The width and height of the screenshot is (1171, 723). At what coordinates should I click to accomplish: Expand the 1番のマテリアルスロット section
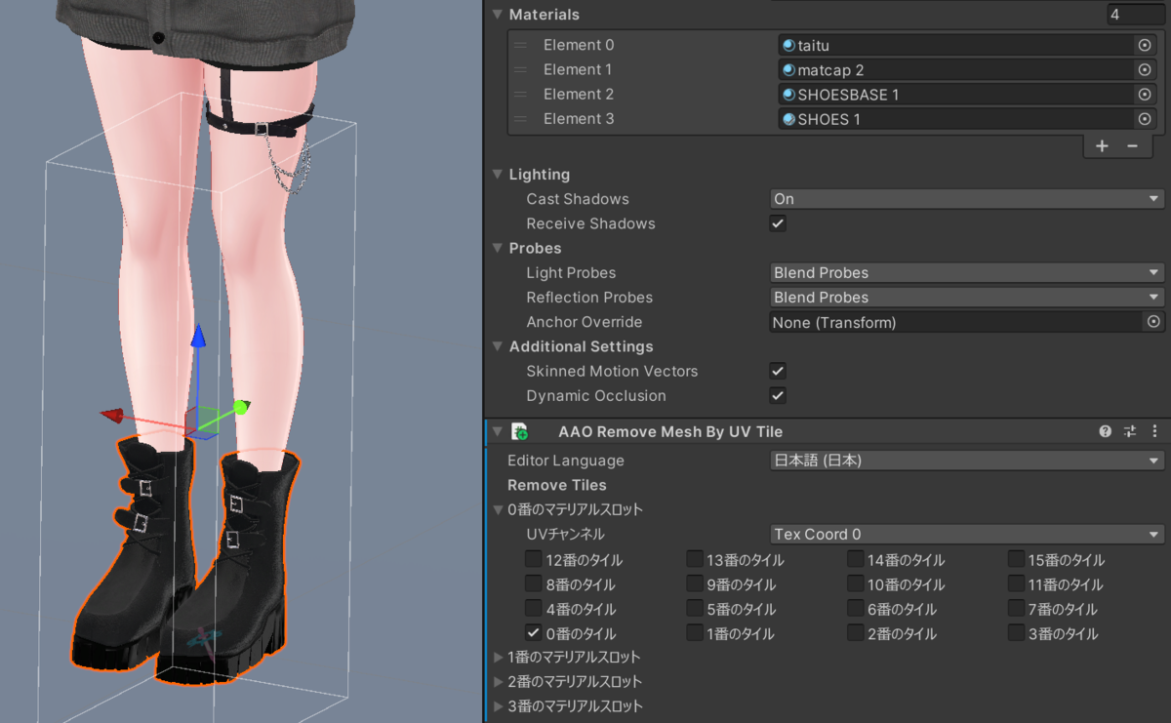(498, 657)
